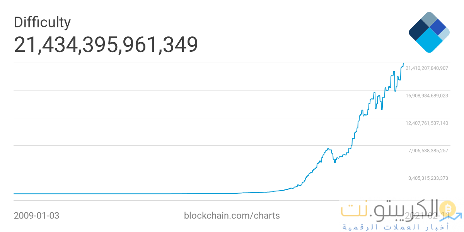The width and height of the screenshot is (464, 232).
Task: Click the 2021-02-11 end date label
Action: pos(426,215)
